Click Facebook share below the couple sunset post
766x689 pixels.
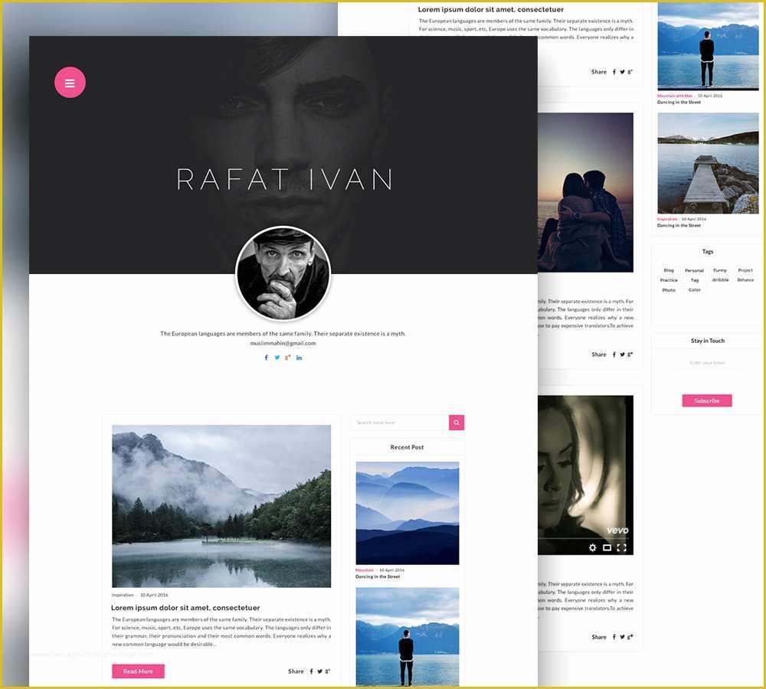pos(614,354)
